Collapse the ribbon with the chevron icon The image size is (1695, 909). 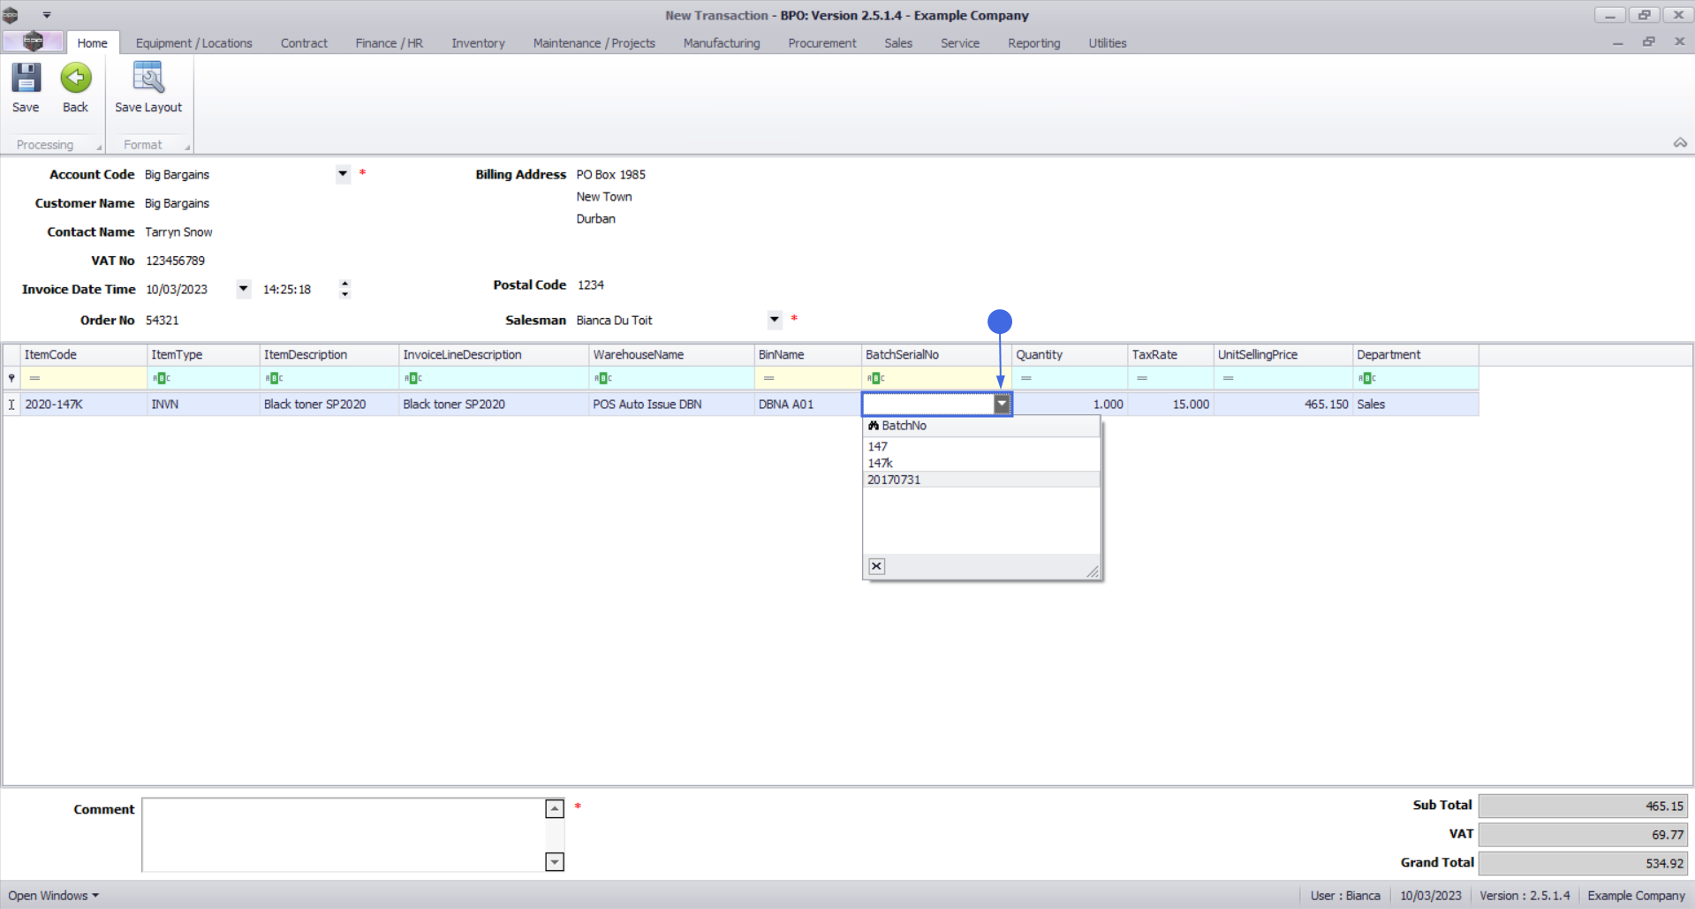[1680, 143]
